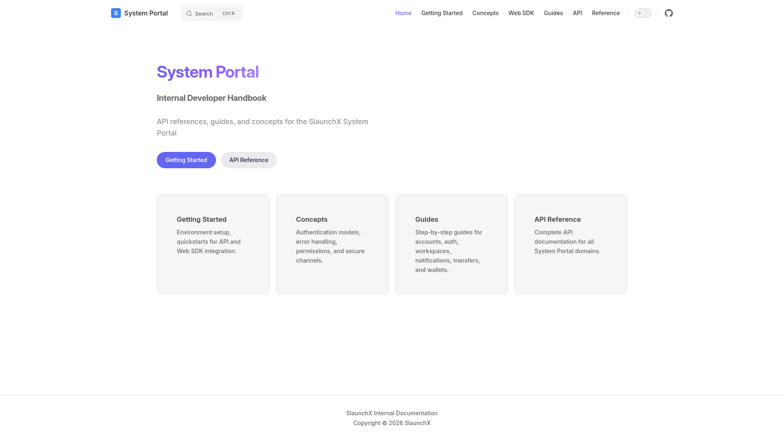Click the System Portal S logo icon
Image resolution: width=784 pixels, height=441 pixels.
(116, 13)
